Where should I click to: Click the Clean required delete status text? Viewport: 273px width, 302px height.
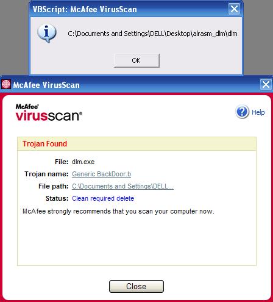coord(103,198)
